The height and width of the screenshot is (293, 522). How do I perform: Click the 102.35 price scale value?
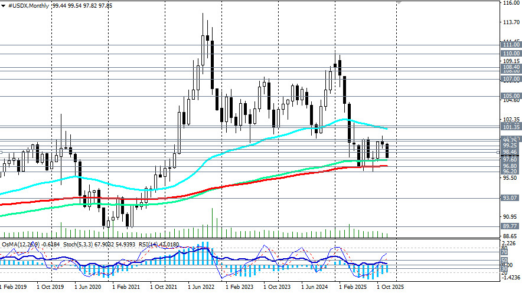tap(511, 120)
